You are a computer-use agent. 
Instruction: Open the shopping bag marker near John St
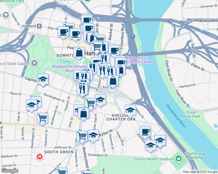(x=84, y=114)
